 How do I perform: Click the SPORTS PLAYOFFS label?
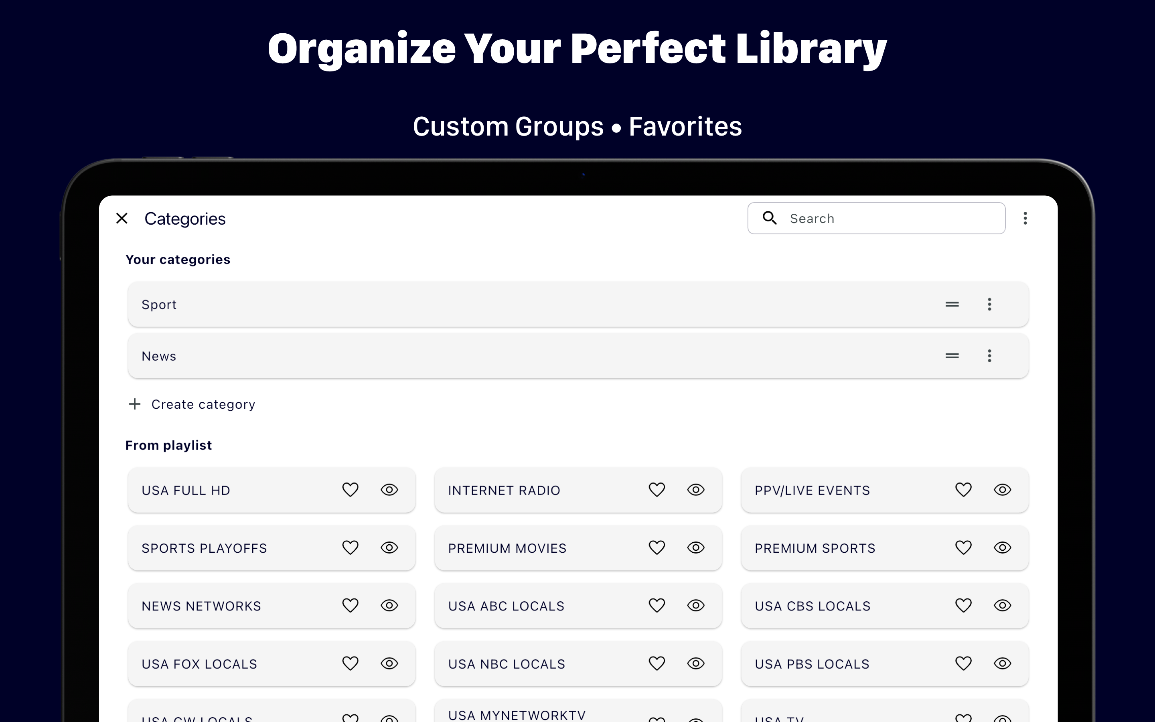(204, 548)
